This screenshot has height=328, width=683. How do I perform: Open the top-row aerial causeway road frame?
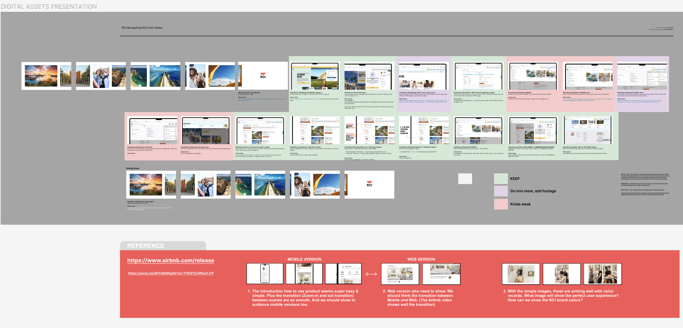(x=155, y=76)
